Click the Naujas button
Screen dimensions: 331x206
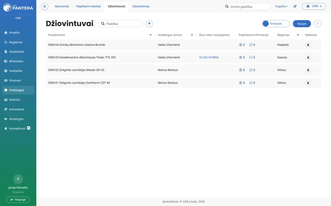(x=302, y=24)
